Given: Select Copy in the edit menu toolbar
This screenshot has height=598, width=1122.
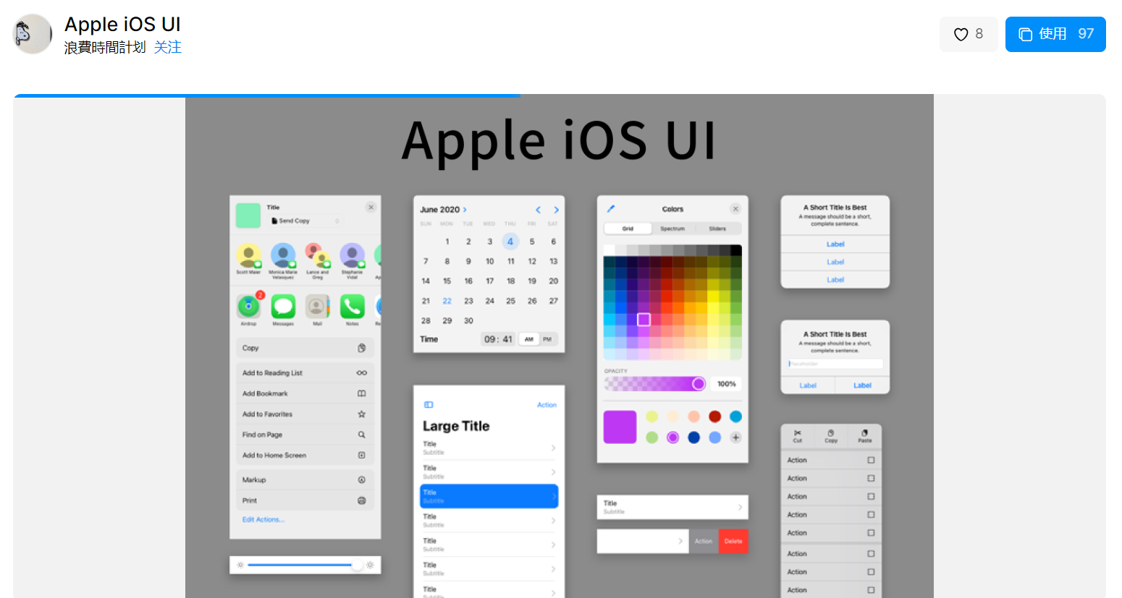Looking at the screenshot, I should (x=830, y=436).
